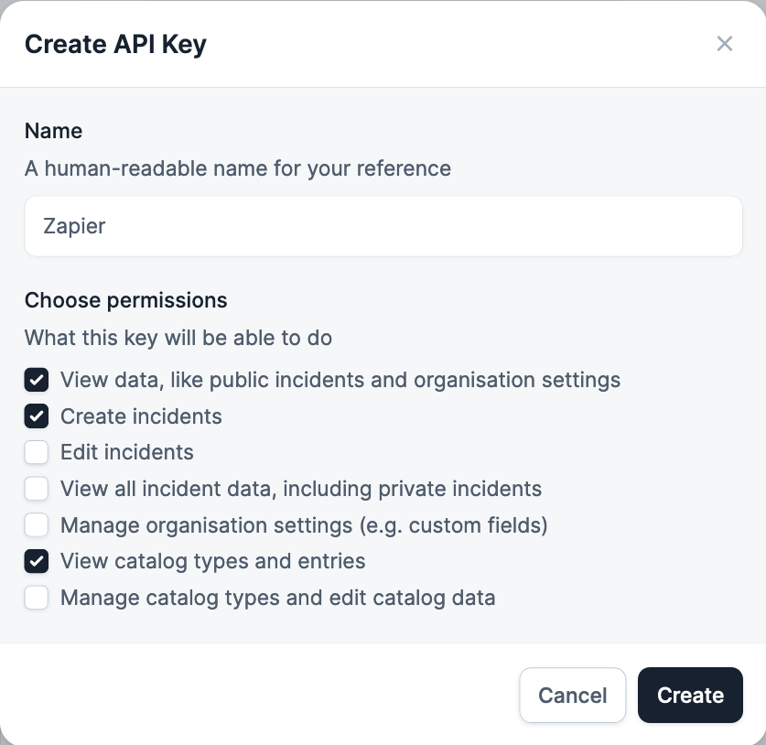Close the Create API Key dialog
This screenshot has height=745, width=766.
[x=725, y=44]
